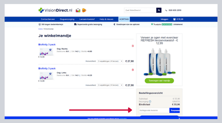
Task: Open the Contactlenzen menu
Action: pyautogui.click(x=48, y=19)
